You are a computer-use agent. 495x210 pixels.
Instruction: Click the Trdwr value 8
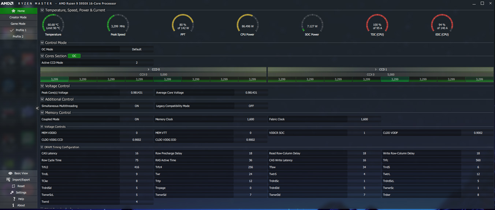[x=478, y=195]
